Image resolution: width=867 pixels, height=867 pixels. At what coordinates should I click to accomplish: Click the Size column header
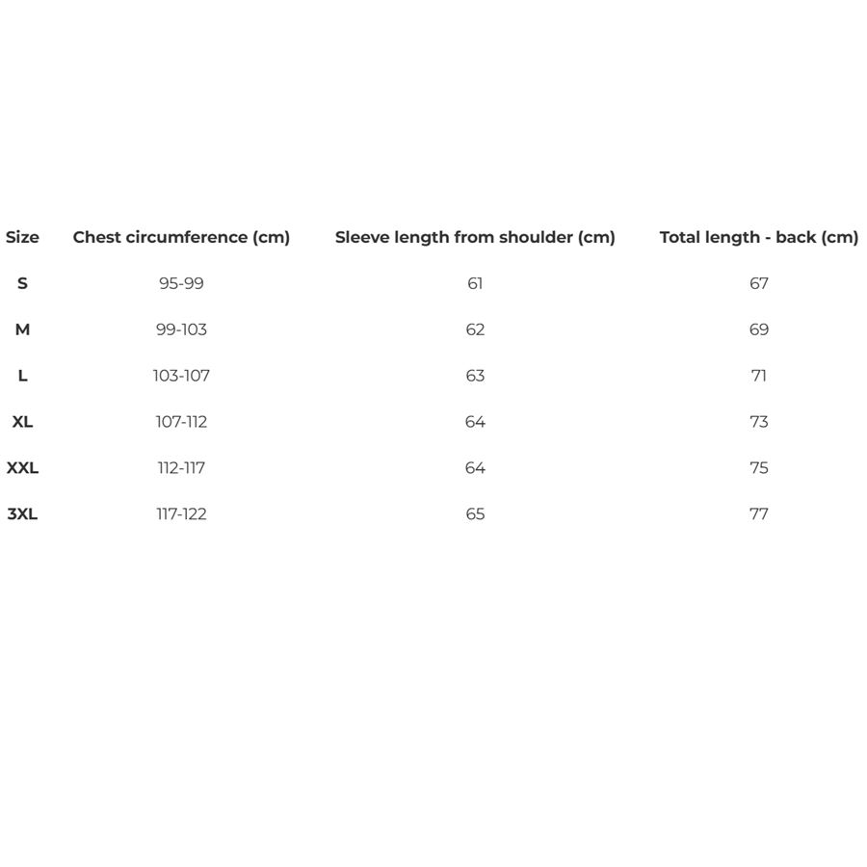pos(22,237)
